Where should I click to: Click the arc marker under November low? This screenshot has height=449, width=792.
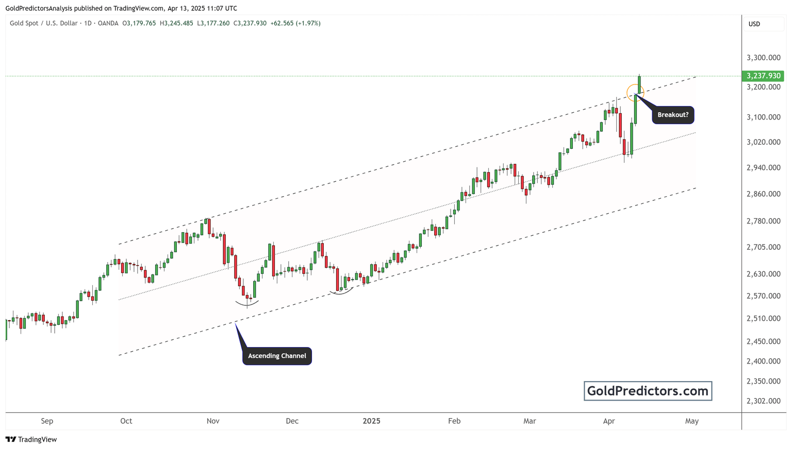[x=247, y=304]
